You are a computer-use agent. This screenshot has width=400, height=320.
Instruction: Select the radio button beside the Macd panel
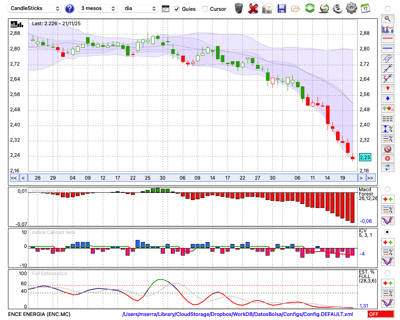tap(387, 189)
